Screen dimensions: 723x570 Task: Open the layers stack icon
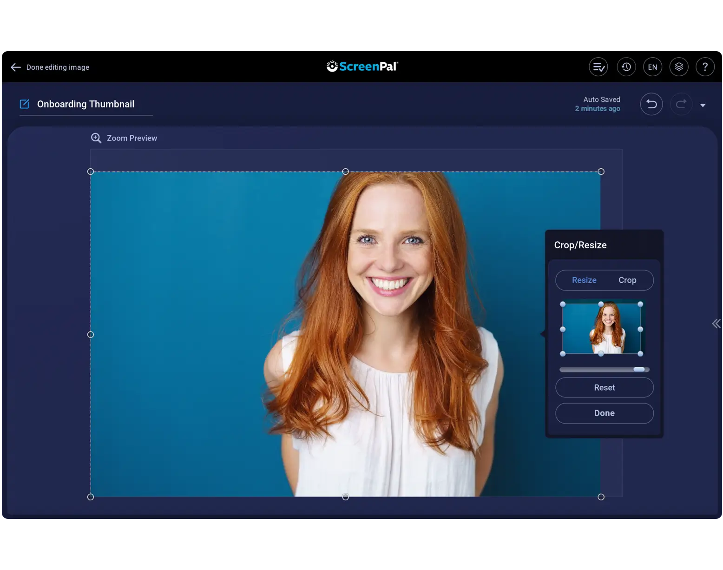(679, 67)
